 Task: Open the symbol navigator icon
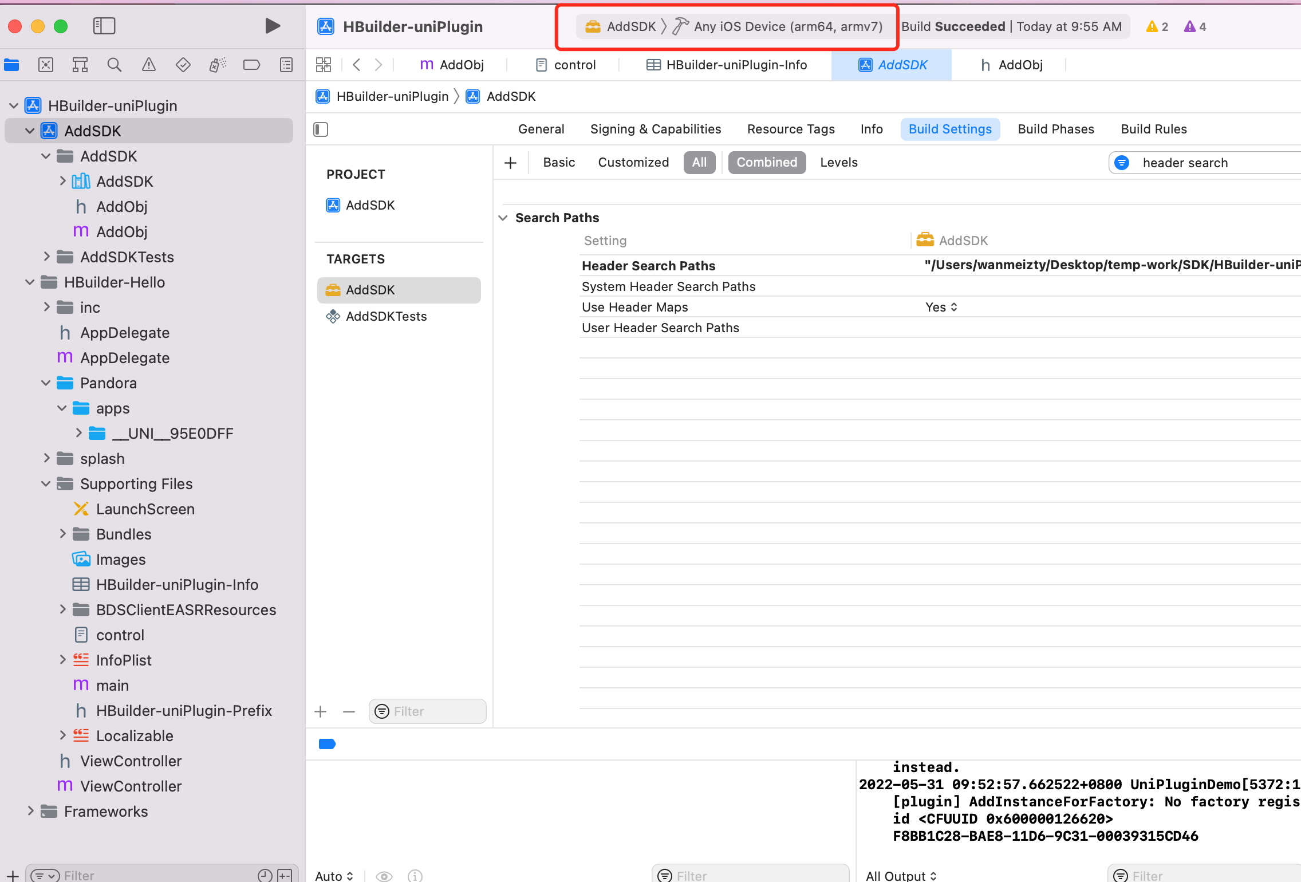coord(80,65)
